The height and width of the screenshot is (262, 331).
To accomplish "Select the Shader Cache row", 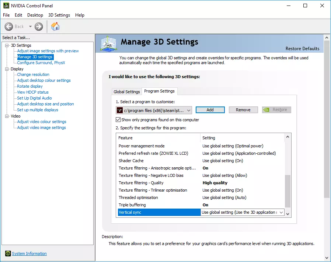I will (201, 161).
